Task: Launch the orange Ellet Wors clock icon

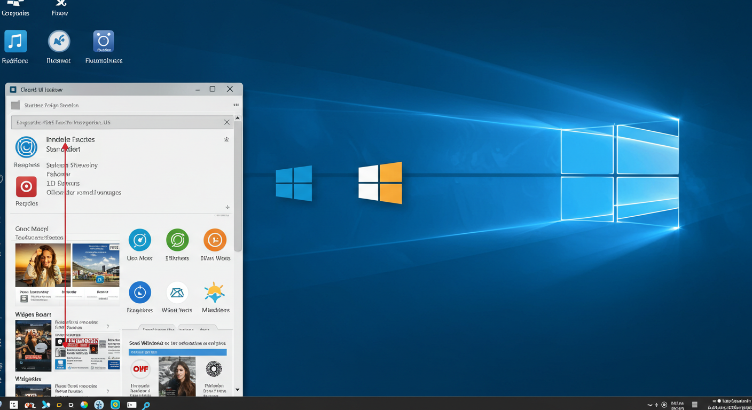Action: (x=215, y=239)
